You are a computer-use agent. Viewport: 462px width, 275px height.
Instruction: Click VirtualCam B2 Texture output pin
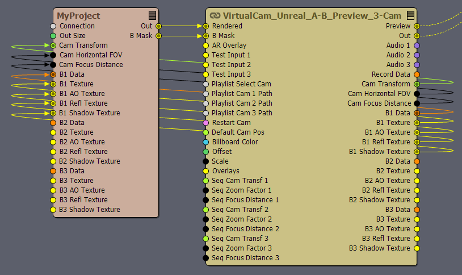(x=417, y=171)
